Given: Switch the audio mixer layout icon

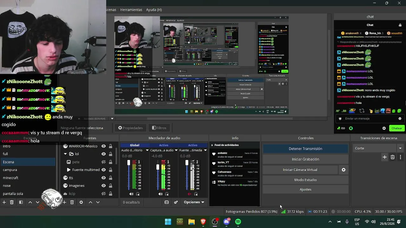Looking at the screenshot, I should click(x=167, y=202).
